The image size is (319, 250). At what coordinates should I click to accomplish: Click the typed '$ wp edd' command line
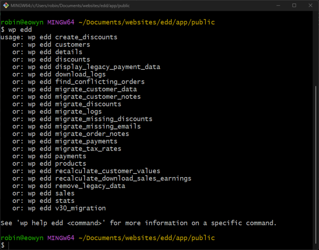(x=16, y=30)
